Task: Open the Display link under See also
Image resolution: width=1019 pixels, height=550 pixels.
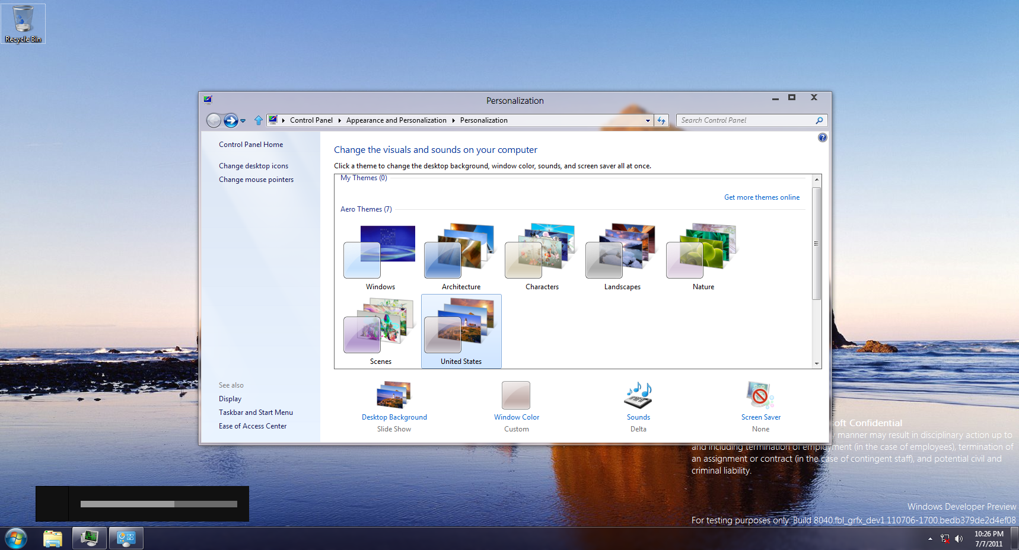Action: coord(230,399)
